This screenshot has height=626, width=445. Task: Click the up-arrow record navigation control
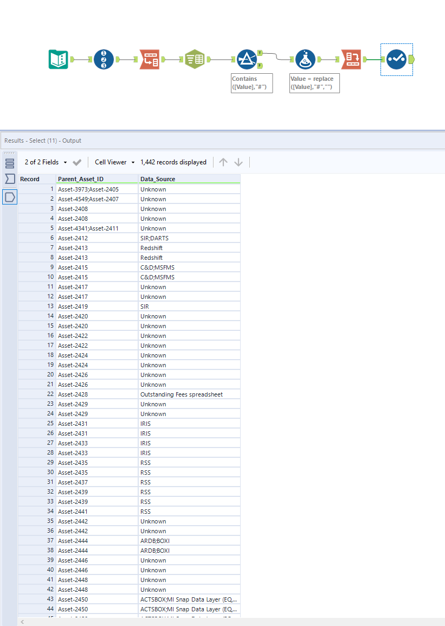223,162
